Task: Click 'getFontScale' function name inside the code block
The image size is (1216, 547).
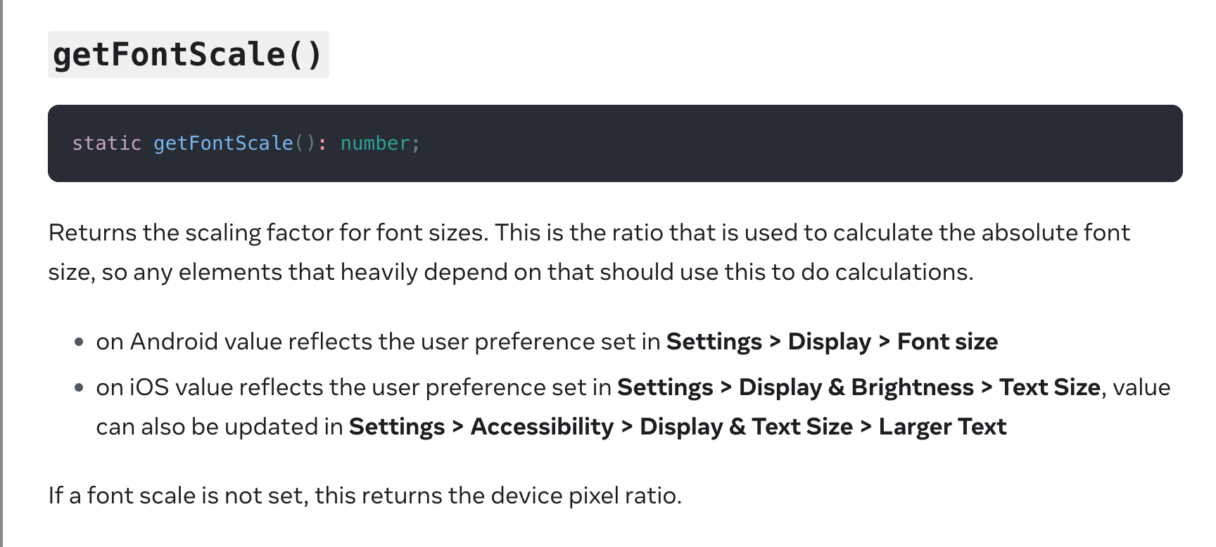Action: click(223, 143)
